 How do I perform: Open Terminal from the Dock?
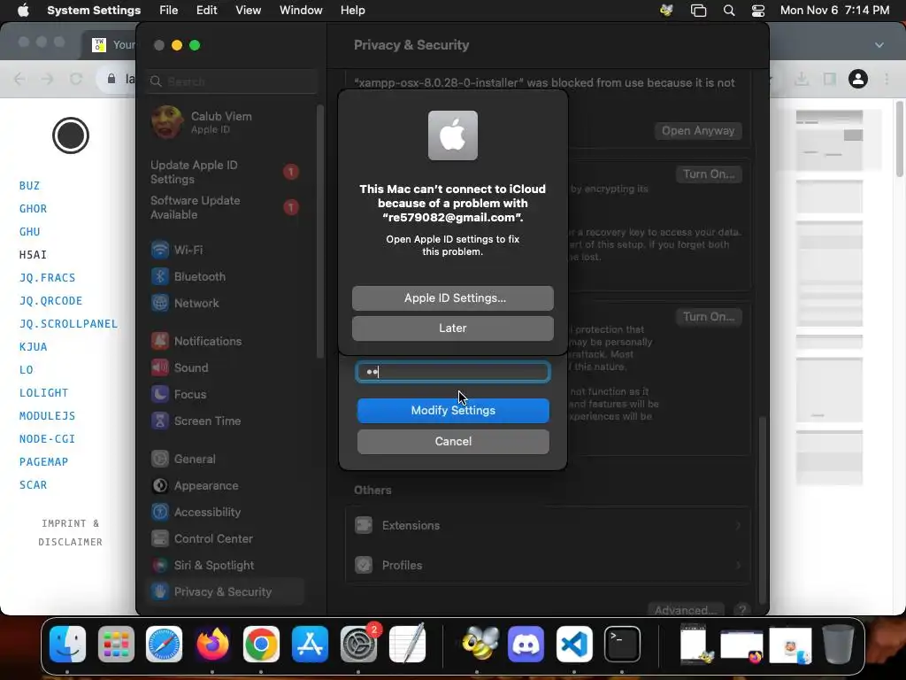pos(622,644)
